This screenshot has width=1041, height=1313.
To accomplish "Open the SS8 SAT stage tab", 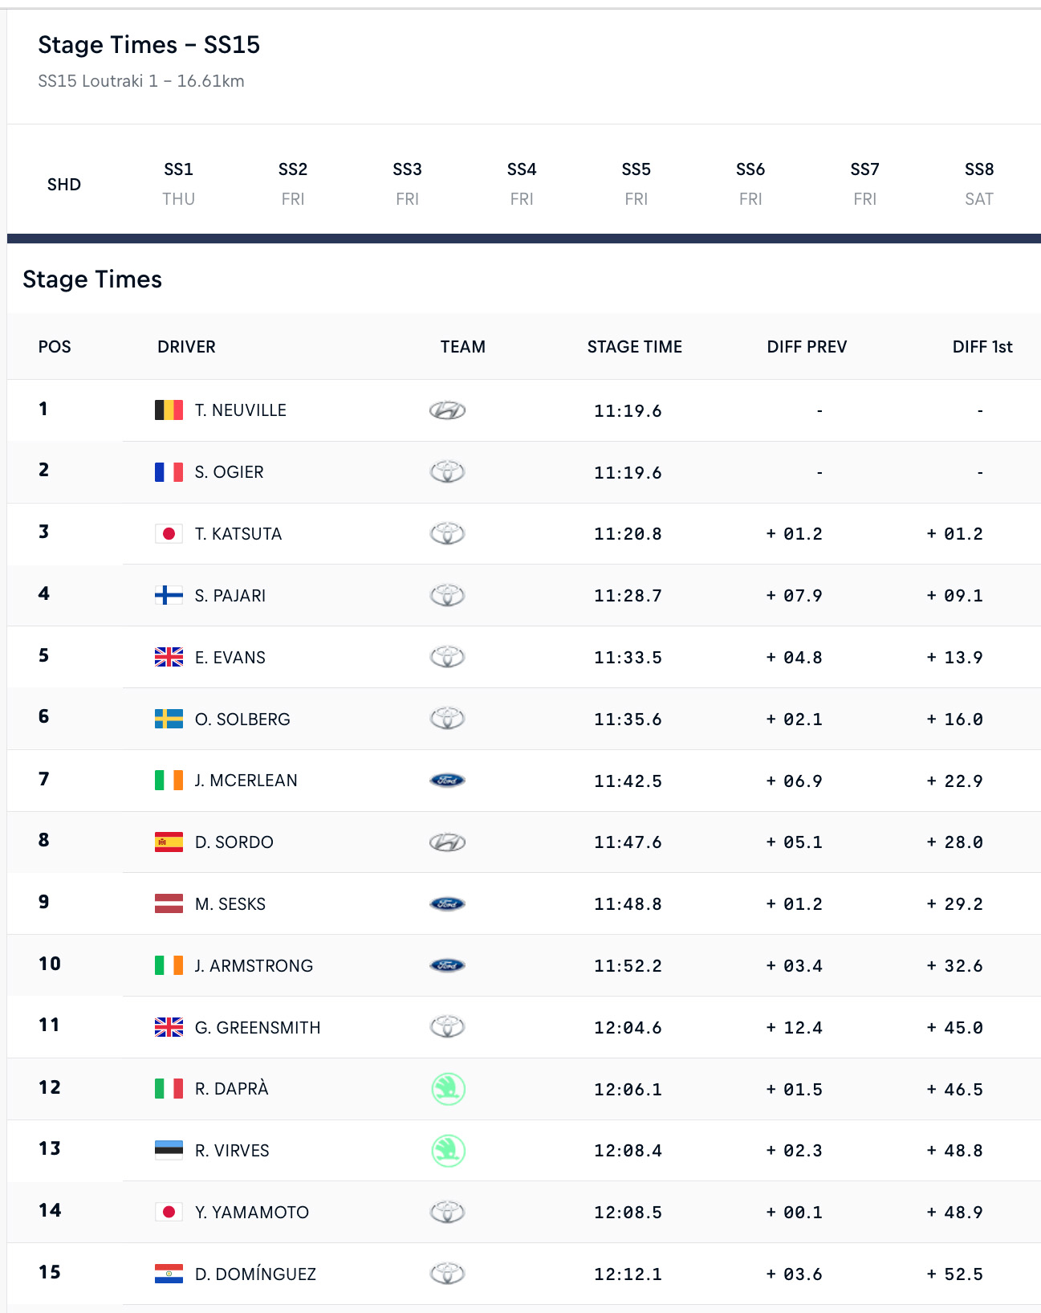I will (x=979, y=184).
